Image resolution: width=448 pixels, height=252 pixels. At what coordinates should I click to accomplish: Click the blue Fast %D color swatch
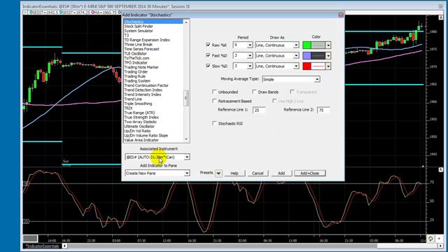tap(307, 56)
